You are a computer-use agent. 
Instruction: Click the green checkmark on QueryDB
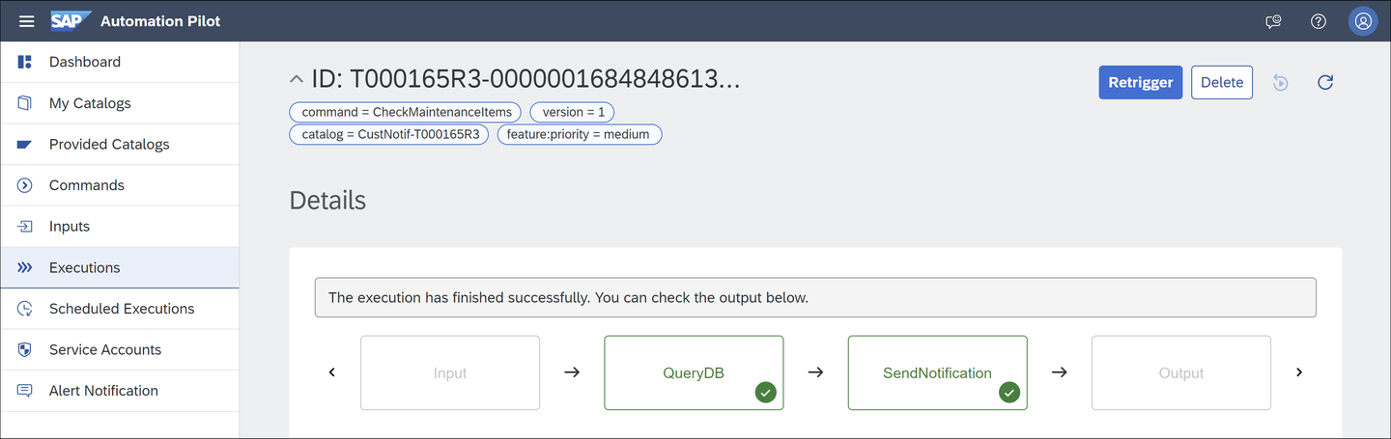click(766, 393)
